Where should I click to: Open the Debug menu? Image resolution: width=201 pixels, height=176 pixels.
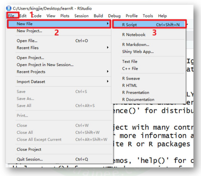(114, 16)
